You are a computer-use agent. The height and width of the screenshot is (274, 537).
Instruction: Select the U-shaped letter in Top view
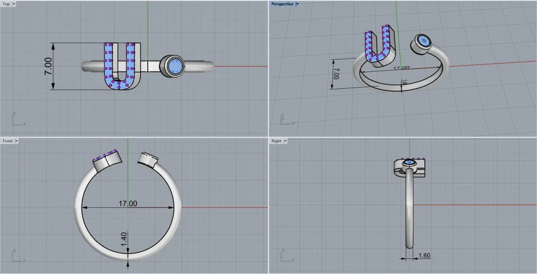[122, 66]
